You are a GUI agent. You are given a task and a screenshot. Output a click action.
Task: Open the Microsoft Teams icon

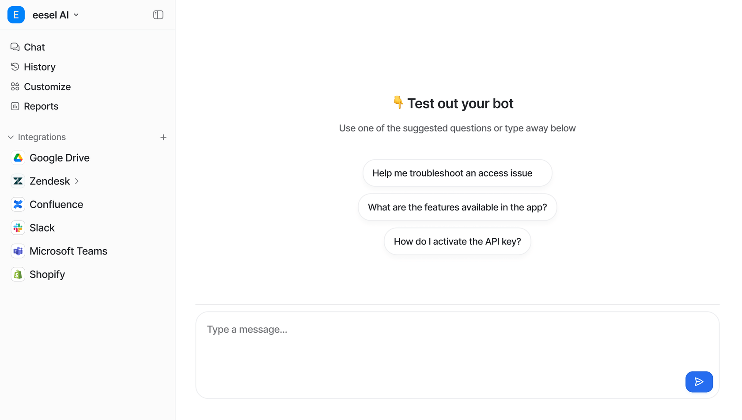click(x=18, y=251)
